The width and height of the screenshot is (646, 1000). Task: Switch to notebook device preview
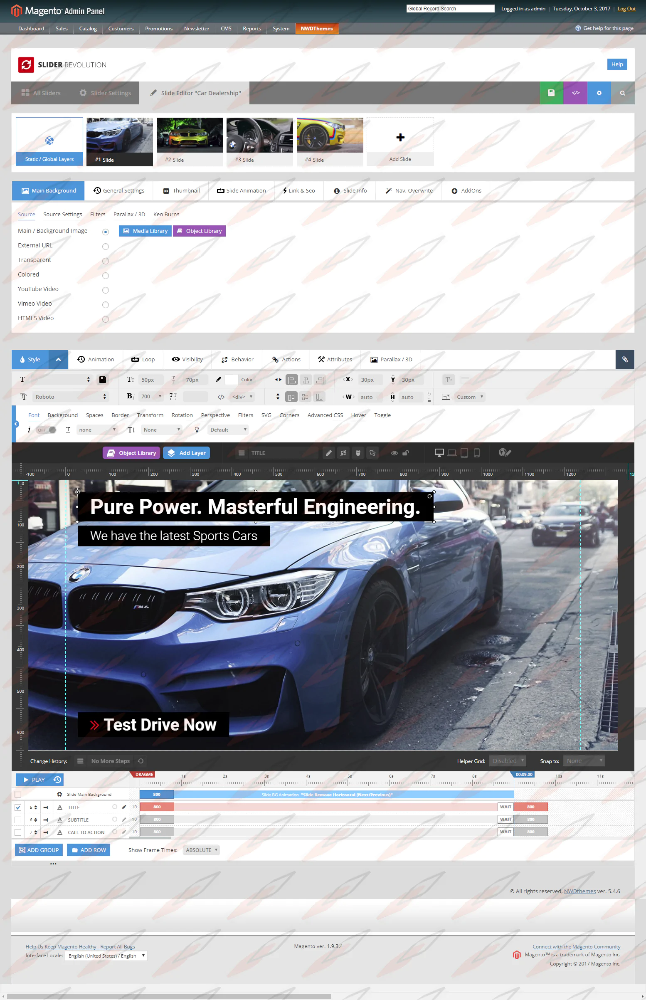tap(452, 453)
